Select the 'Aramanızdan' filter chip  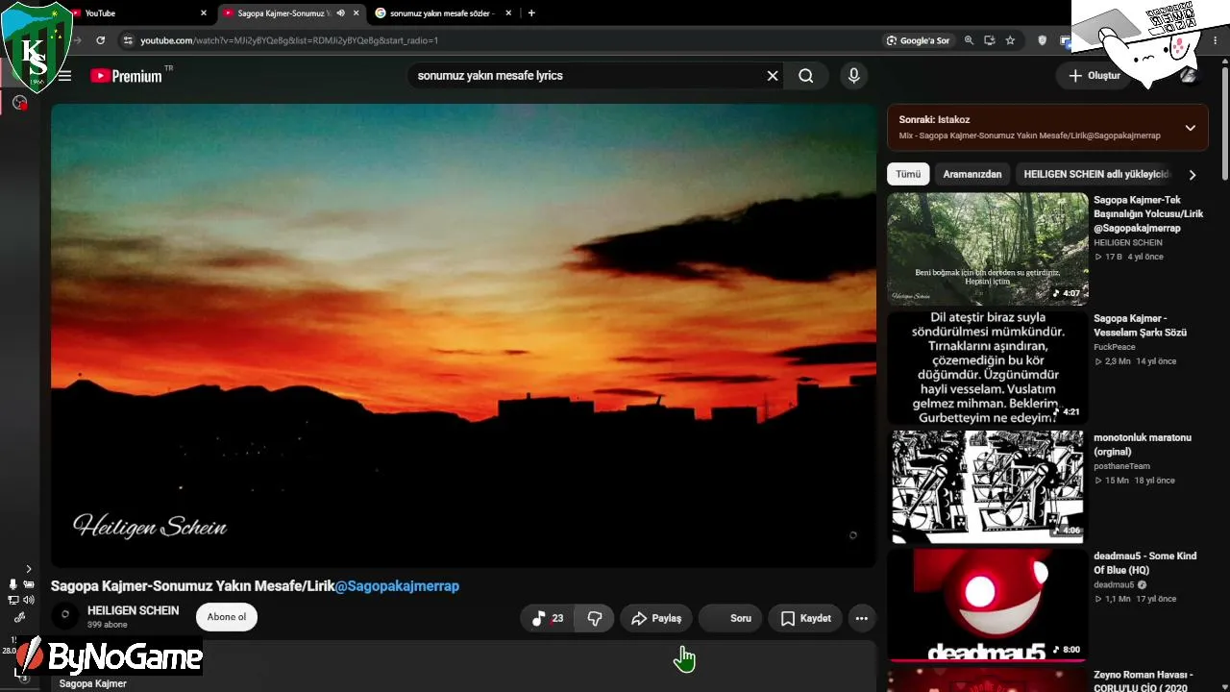click(x=972, y=174)
